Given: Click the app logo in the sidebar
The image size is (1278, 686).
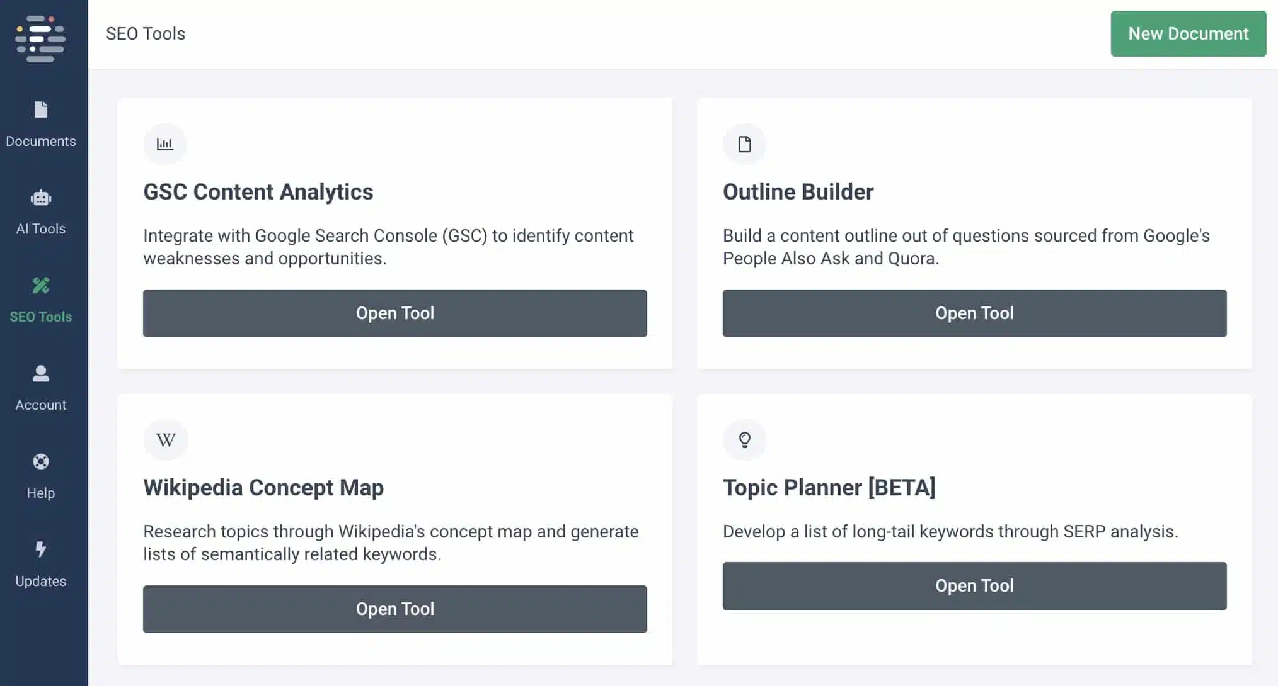Looking at the screenshot, I should (41, 39).
